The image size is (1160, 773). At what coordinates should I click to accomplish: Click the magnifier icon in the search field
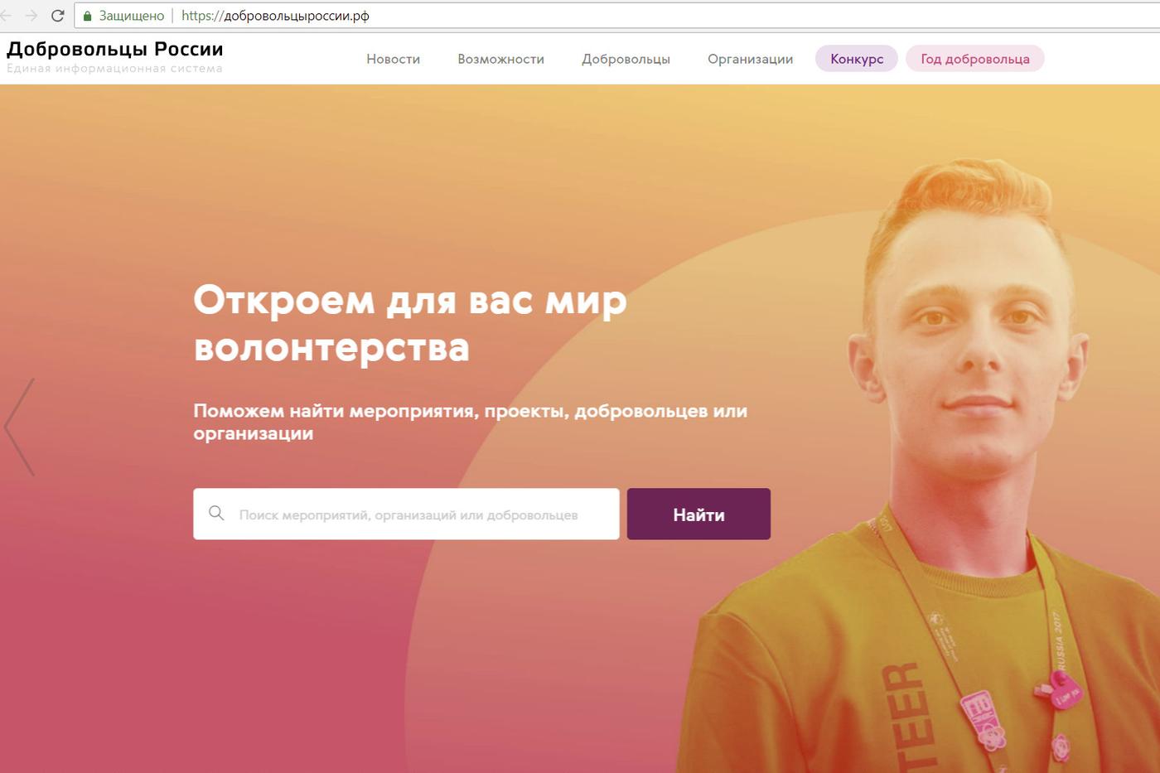tap(216, 514)
